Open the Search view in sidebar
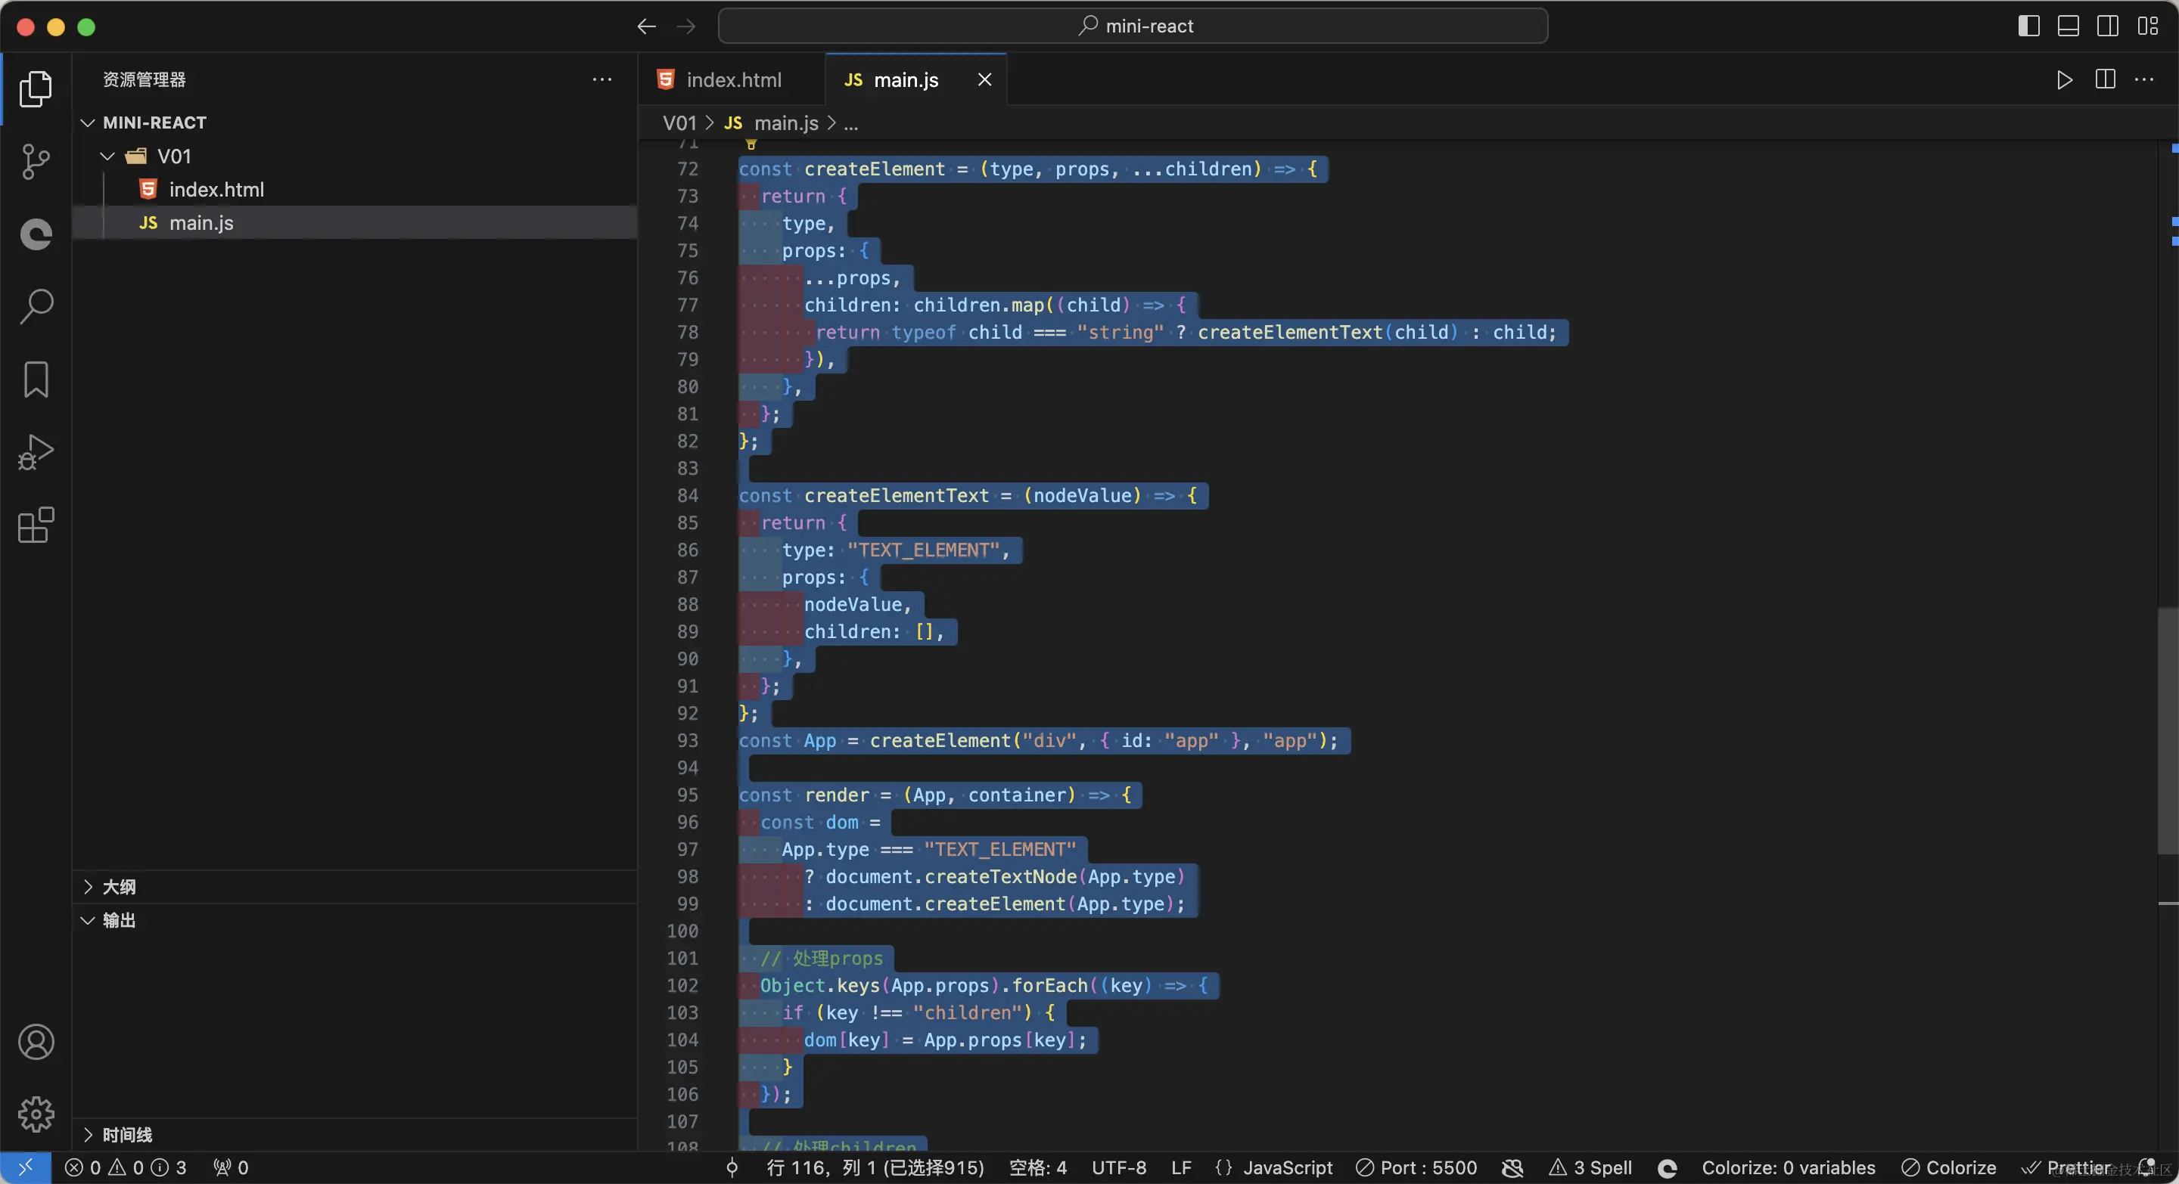 (x=36, y=306)
